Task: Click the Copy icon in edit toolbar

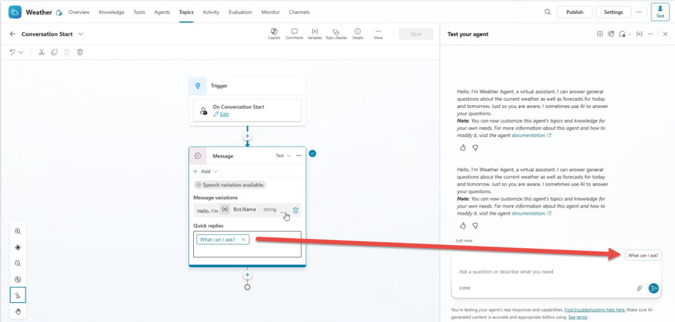Action: point(54,52)
